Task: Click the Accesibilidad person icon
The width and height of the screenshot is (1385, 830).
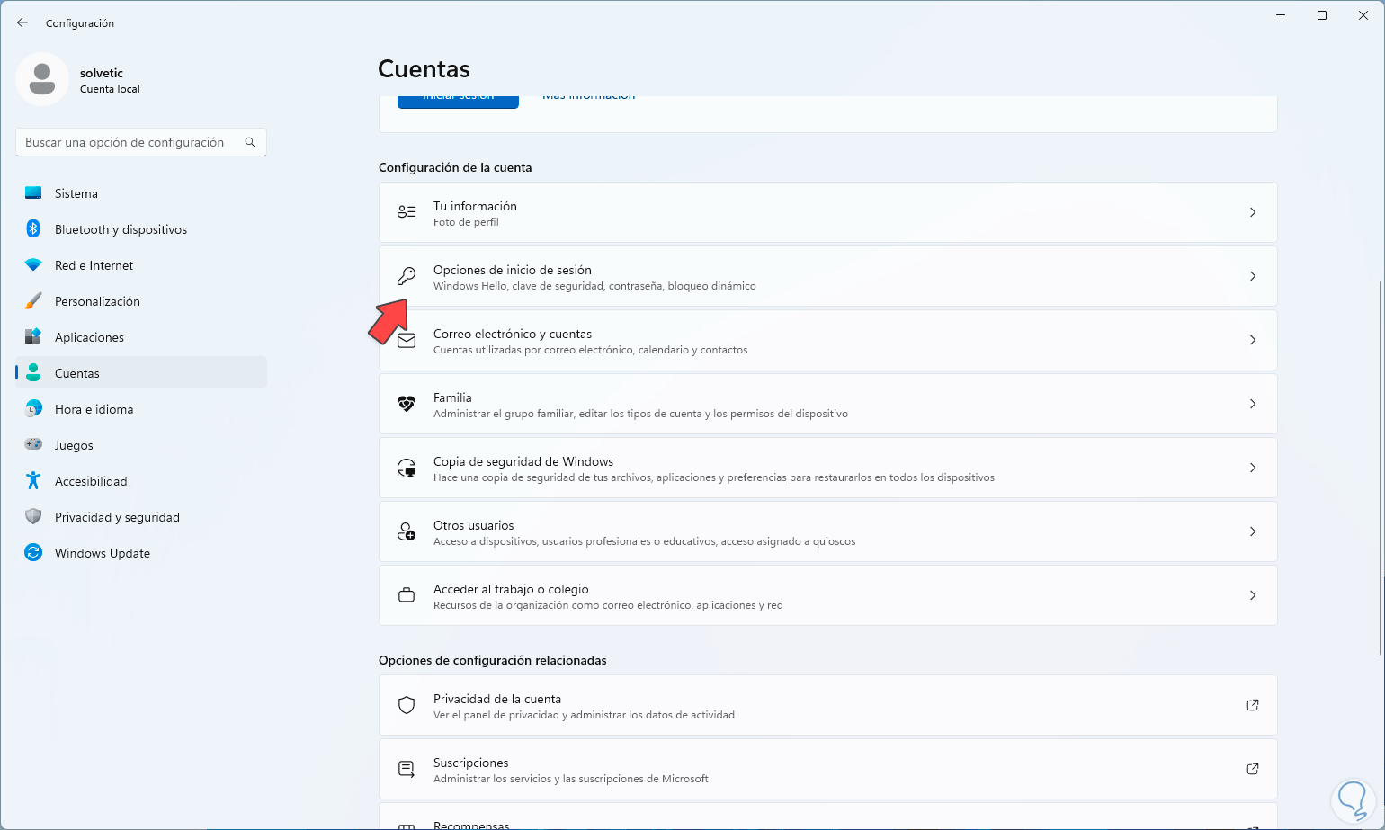Action: [33, 481]
